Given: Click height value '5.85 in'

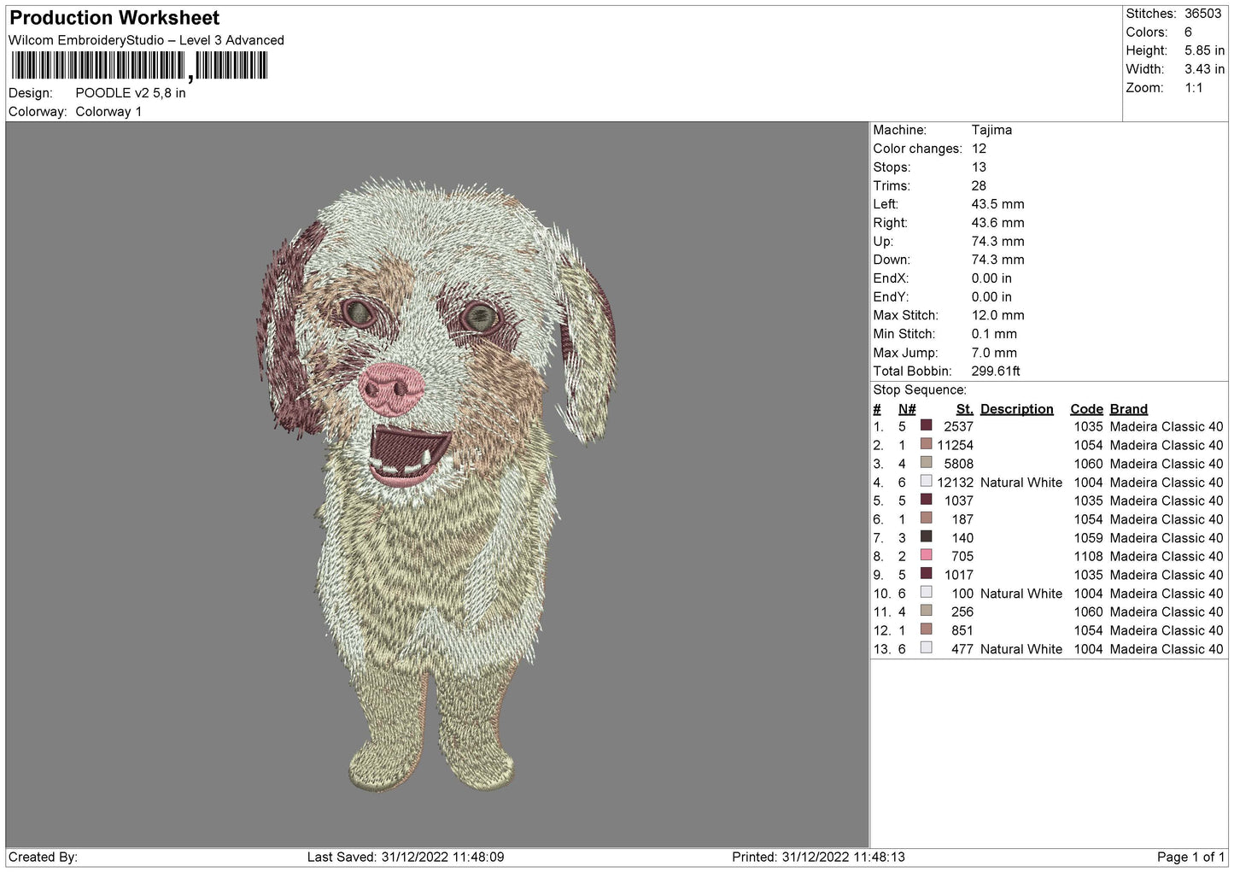Looking at the screenshot, I should 1204,50.
